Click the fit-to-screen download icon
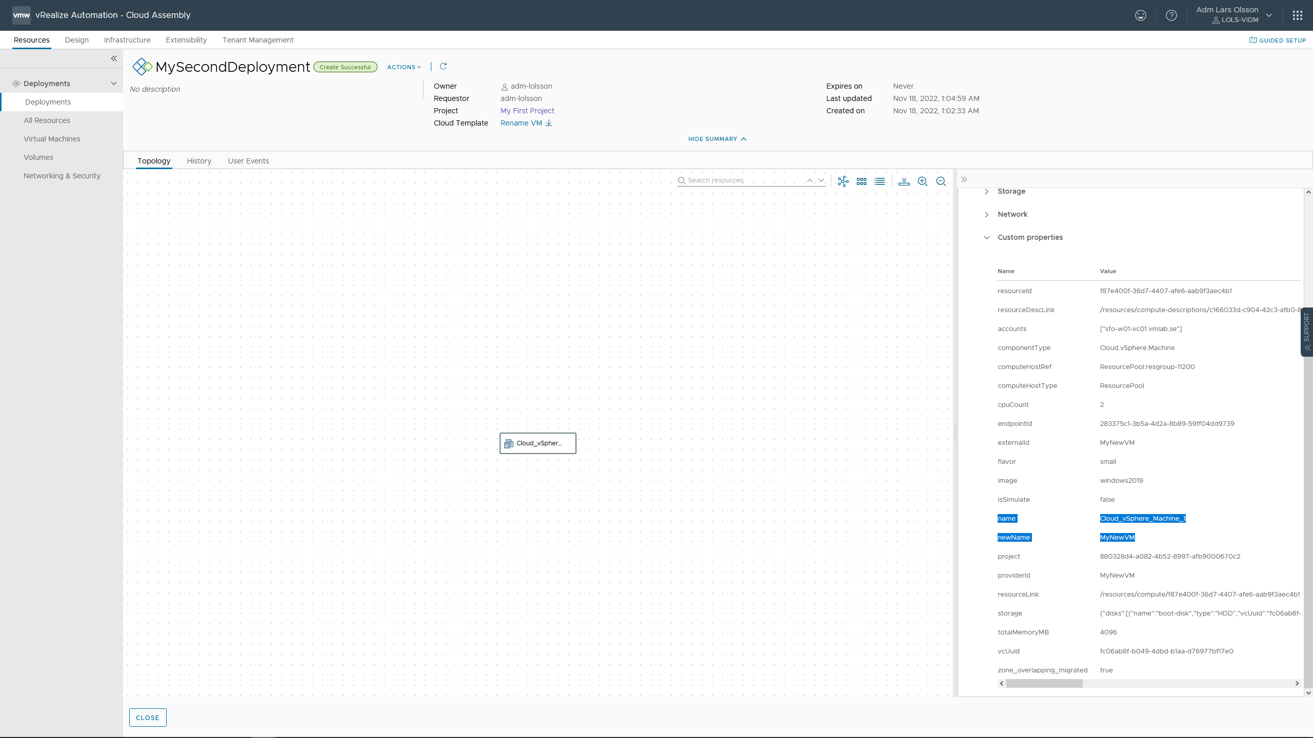This screenshot has width=1313, height=738. [x=904, y=181]
